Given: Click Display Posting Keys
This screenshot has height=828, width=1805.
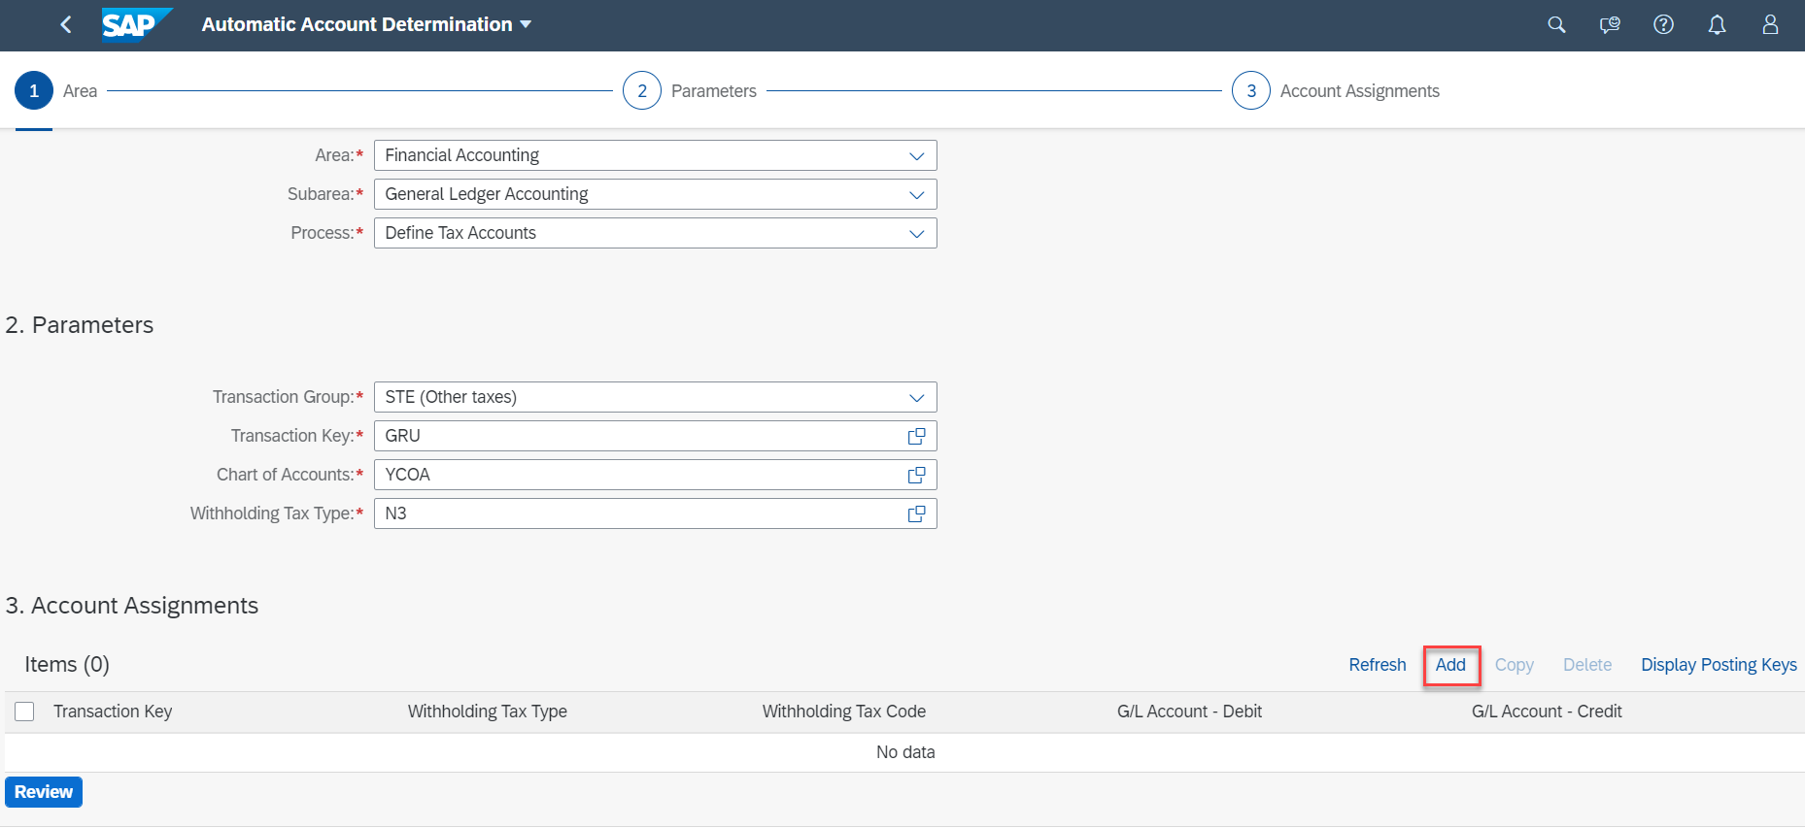Looking at the screenshot, I should click(1719, 665).
